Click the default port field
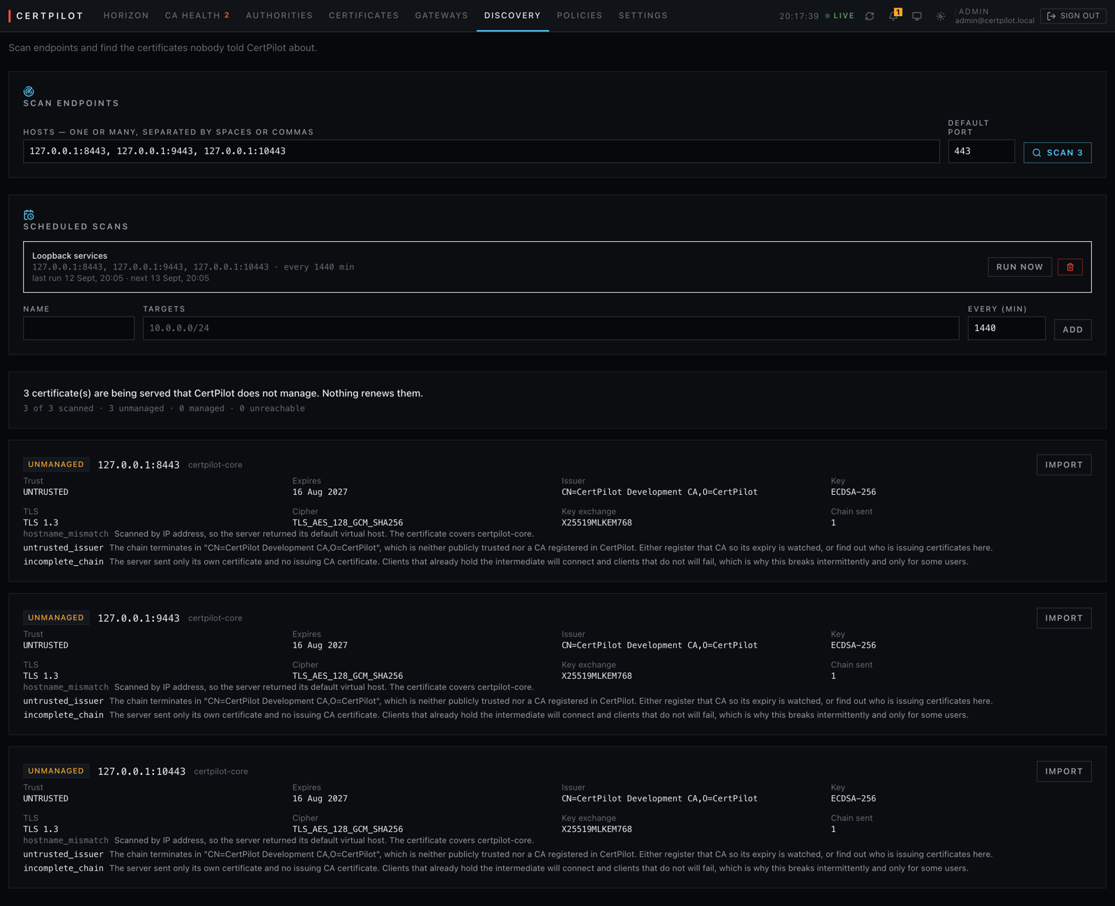 [981, 151]
